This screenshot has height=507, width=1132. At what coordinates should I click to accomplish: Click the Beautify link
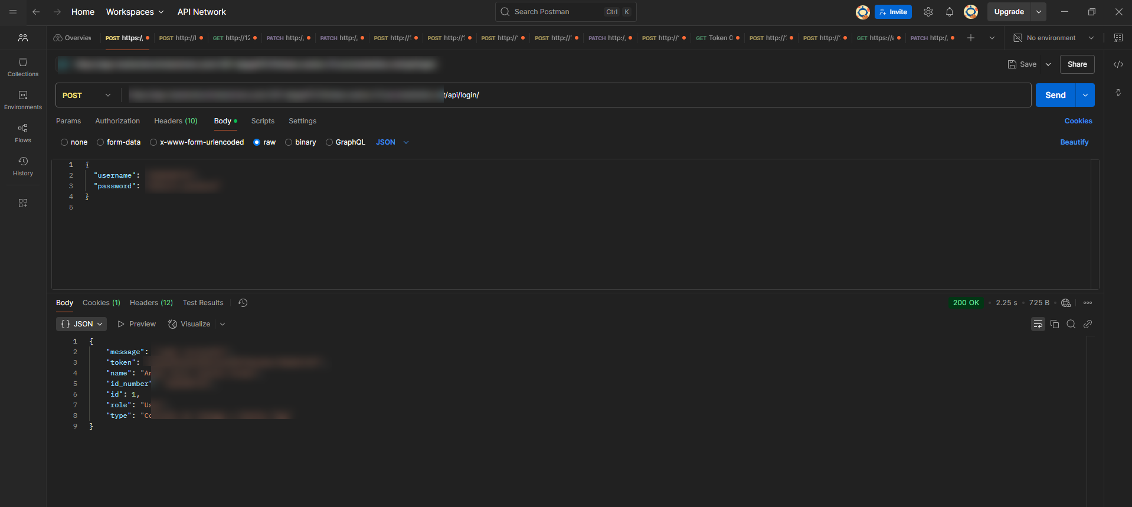tap(1074, 142)
